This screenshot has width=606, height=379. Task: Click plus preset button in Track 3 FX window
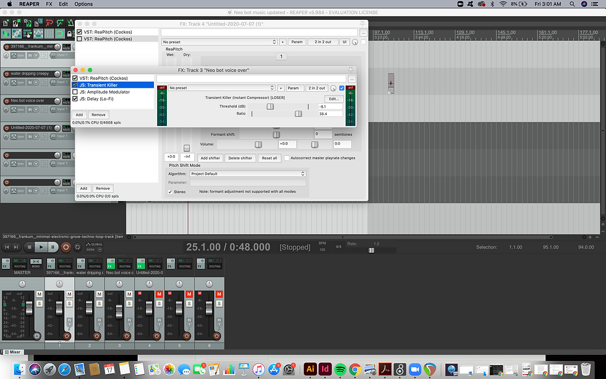tap(281, 88)
